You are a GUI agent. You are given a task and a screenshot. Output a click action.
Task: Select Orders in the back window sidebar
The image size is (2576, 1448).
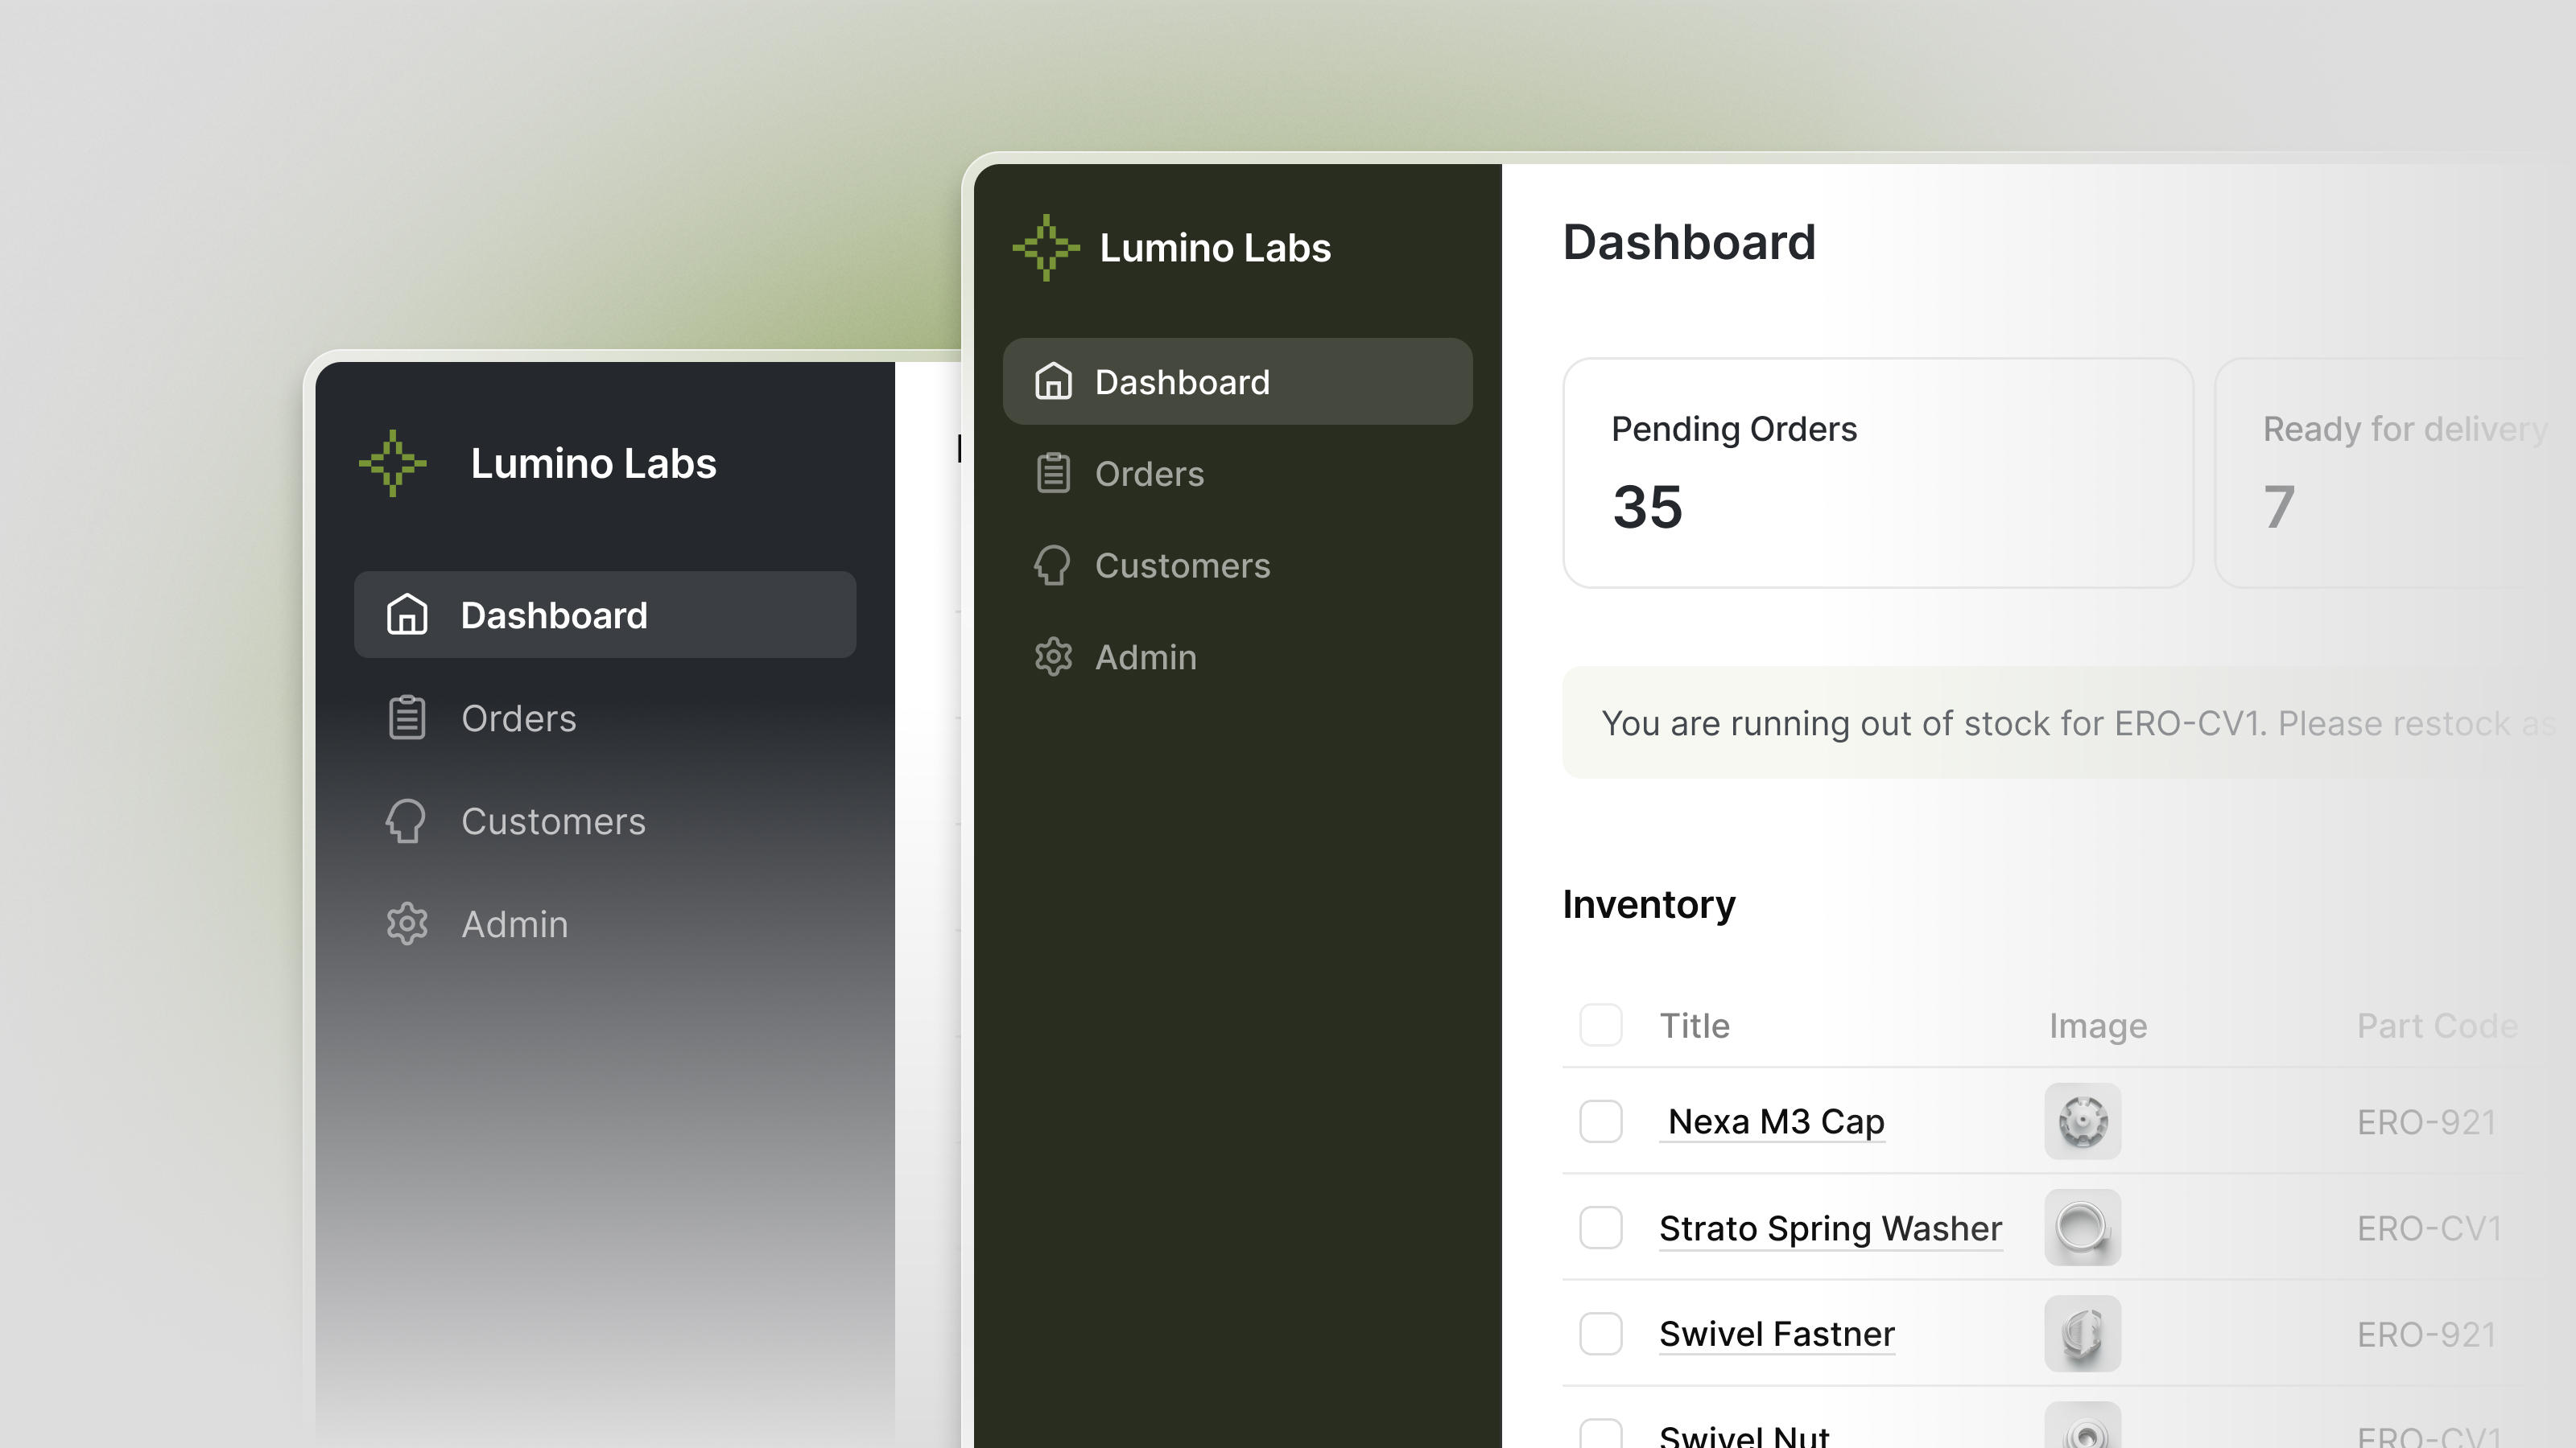click(605, 718)
